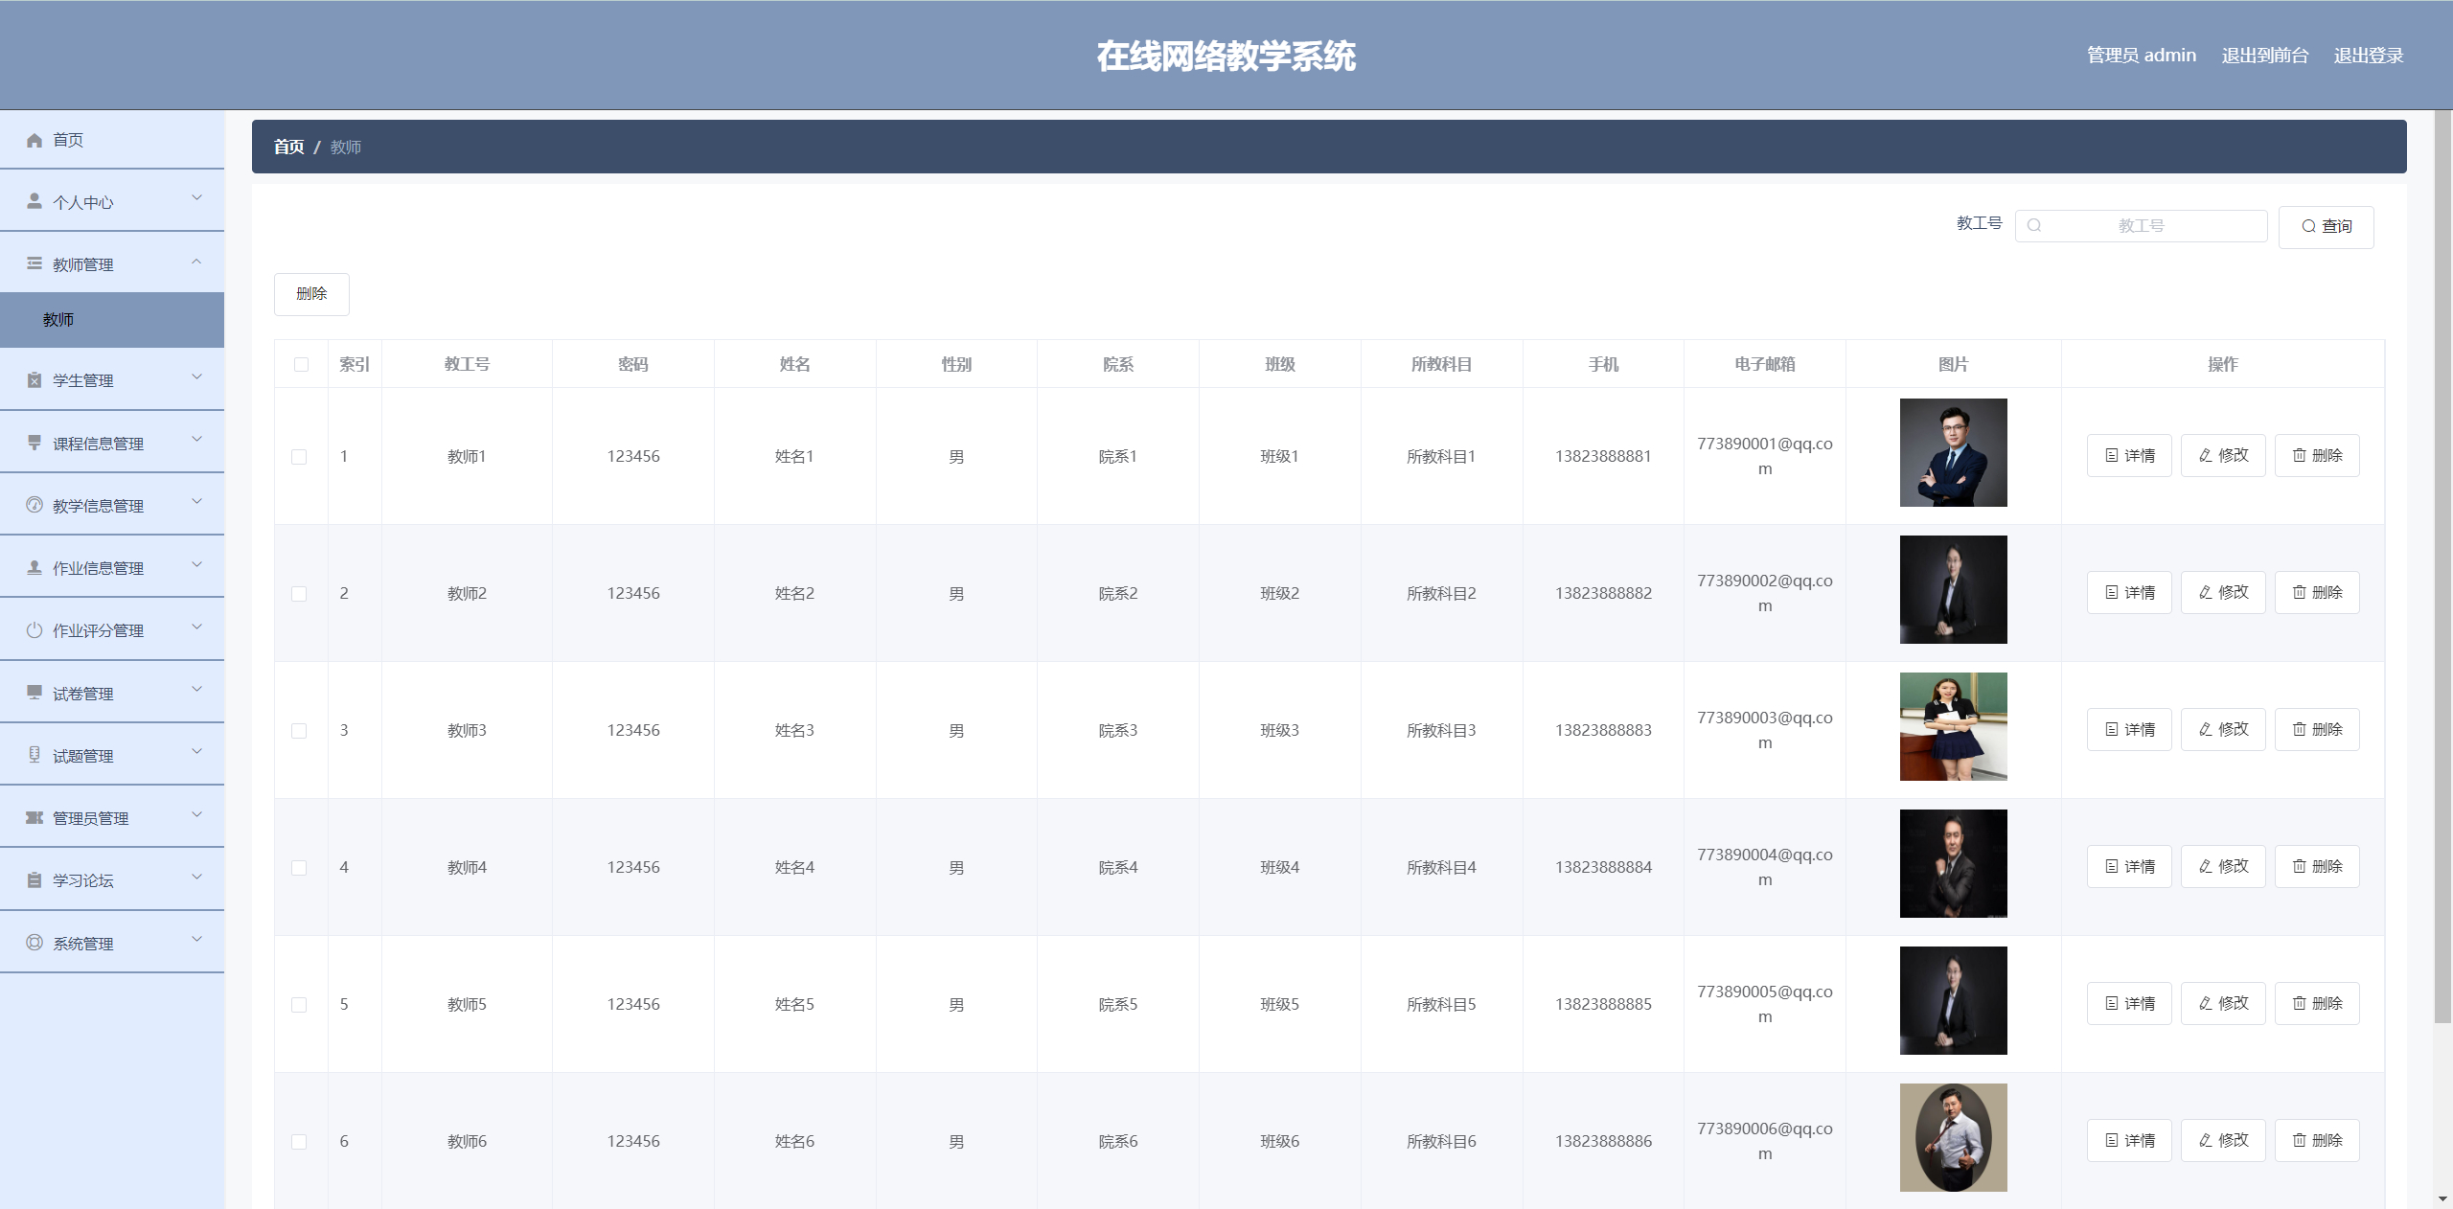Click 首页 in the breadcrumb
This screenshot has width=2453, height=1209.
click(288, 147)
